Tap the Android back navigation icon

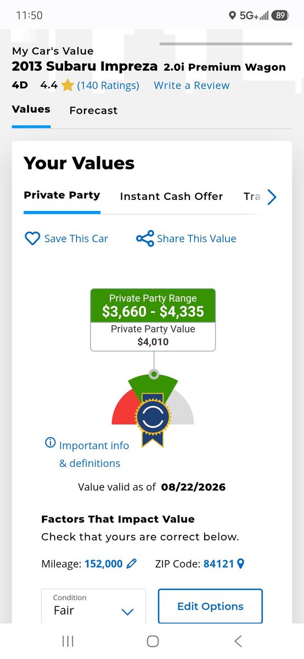click(x=238, y=641)
